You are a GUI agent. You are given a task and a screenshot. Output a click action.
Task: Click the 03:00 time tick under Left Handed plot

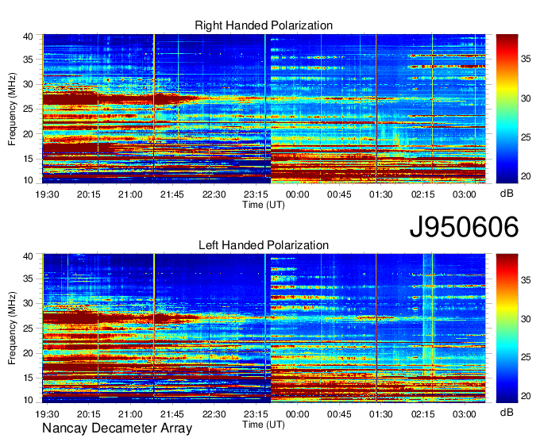[x=465, y=414]
